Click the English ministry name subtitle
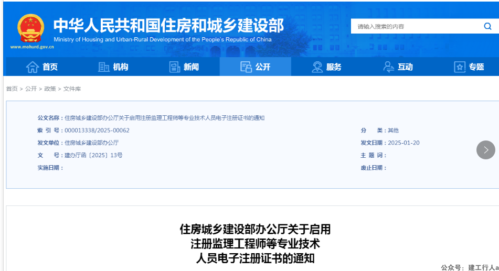 (x=163, y=39)
